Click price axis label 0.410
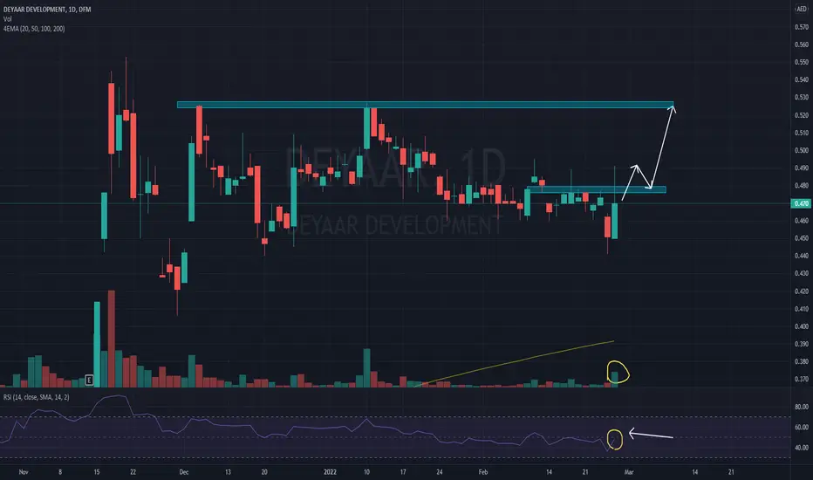Image resolution: width=813 pixels, height=480 pixels. pyautogui.click(x=802, y=309)
